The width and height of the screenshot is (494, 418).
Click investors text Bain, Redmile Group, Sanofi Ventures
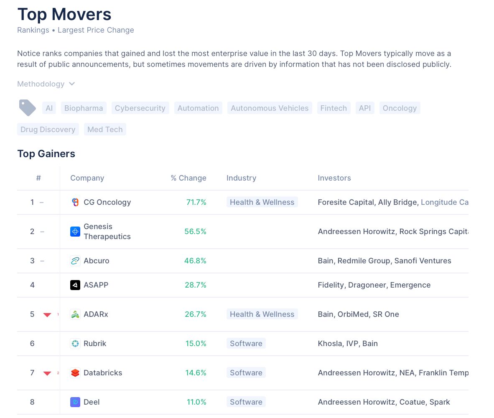[385, 261]
